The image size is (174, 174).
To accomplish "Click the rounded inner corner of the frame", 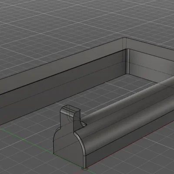I will click(x=127, y=62).
